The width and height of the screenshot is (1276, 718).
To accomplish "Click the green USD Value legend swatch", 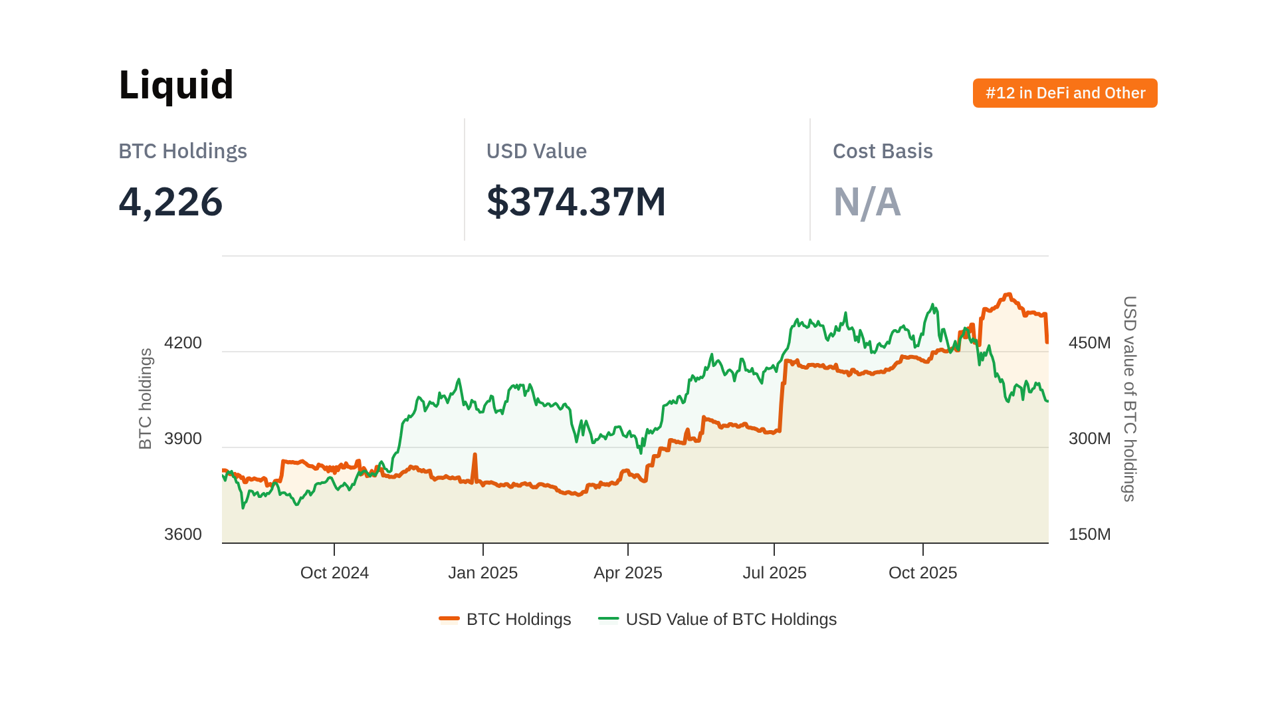I will coord(608,619).
